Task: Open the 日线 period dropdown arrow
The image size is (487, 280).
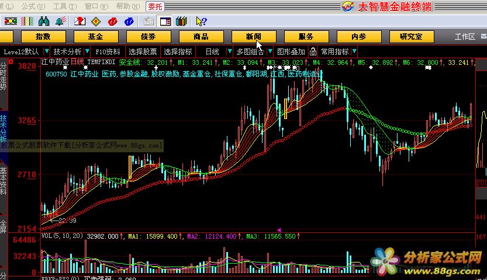Action: pyautogui.click(x=230, y=51)
